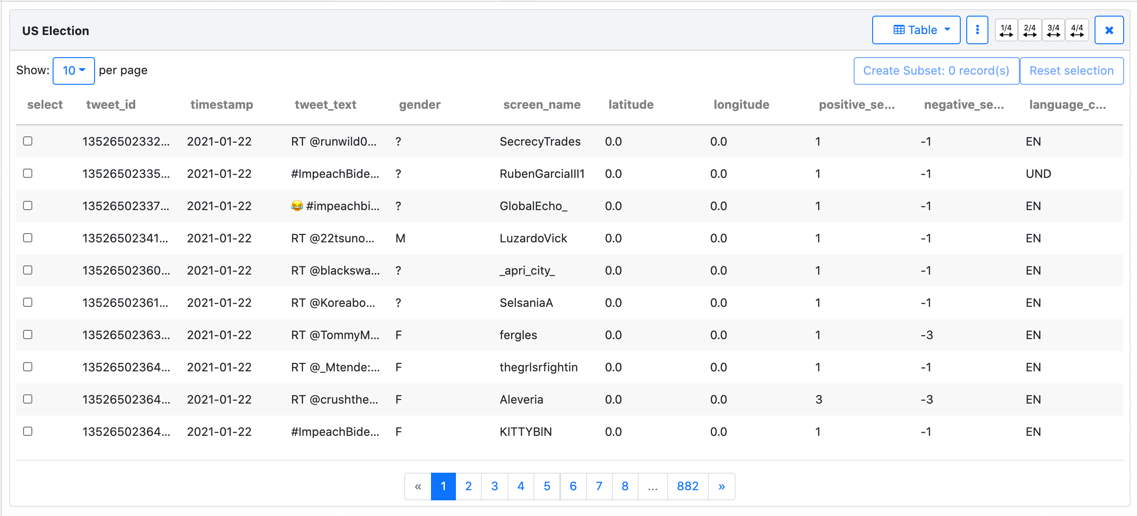Click the Reset selection button
The height and width of the screenshot is (516, 1137).
pyautogui.click(x=1071, y=70)
